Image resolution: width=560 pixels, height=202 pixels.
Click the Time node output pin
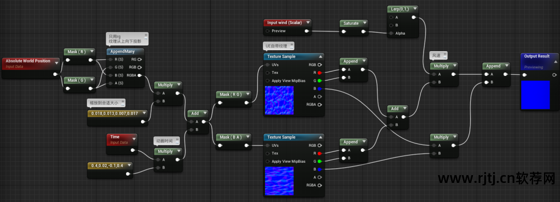(133, 150)
